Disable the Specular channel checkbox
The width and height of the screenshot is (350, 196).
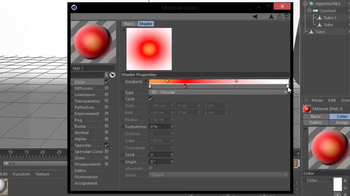point(107,145)
